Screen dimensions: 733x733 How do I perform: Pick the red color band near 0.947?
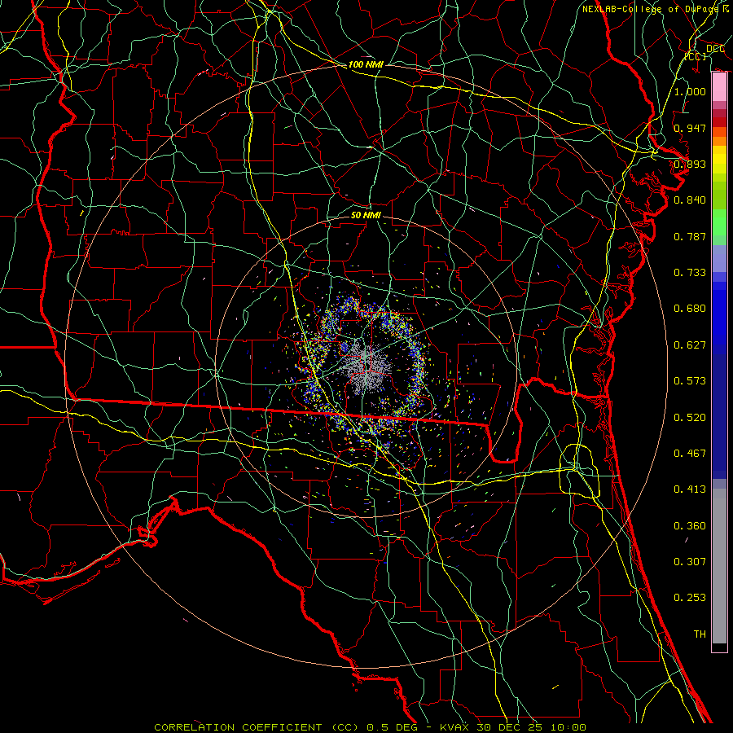click(x=719, y=122)
